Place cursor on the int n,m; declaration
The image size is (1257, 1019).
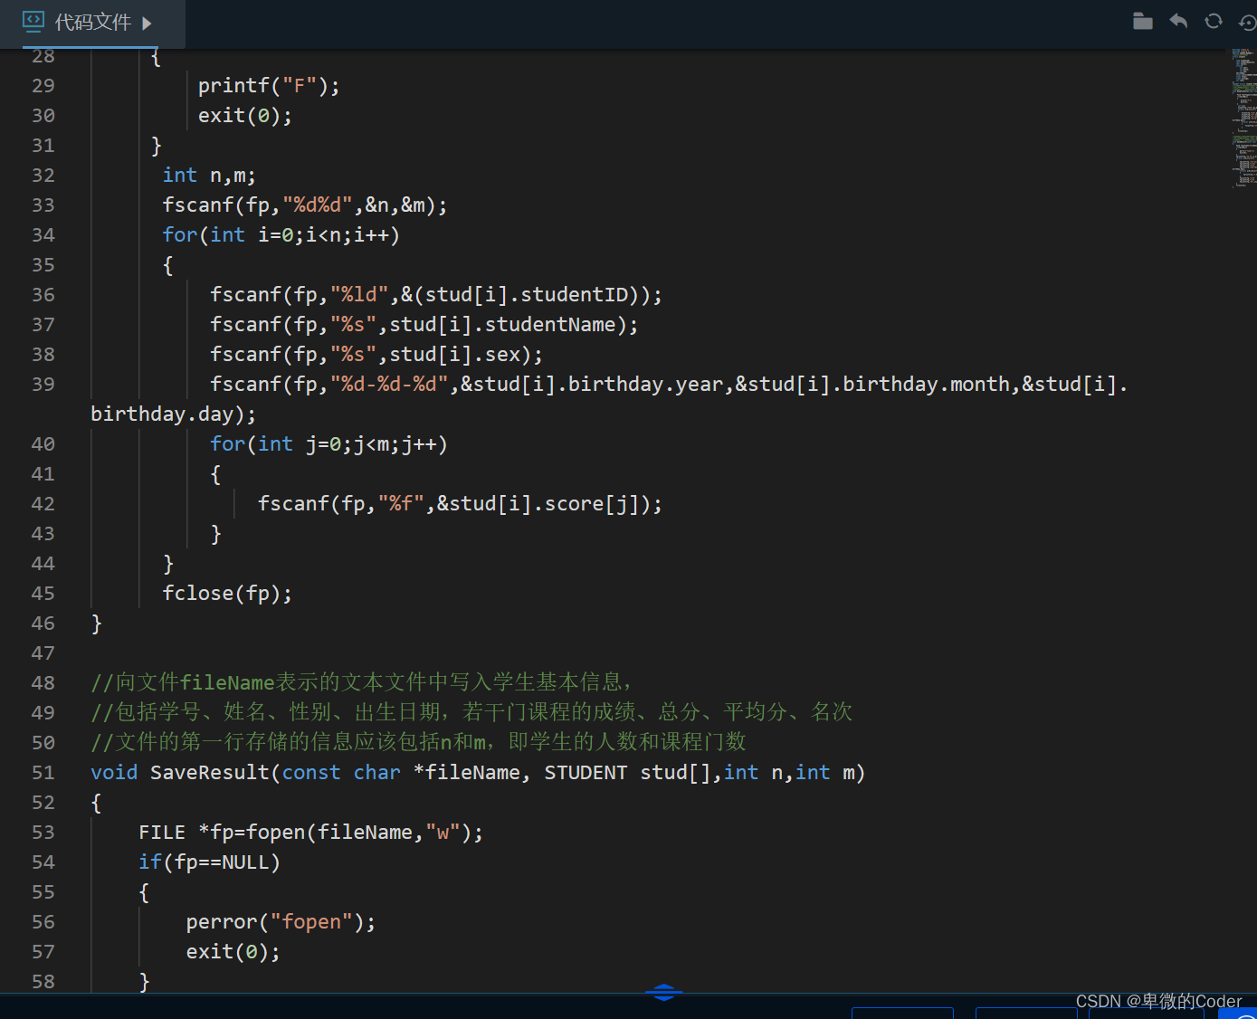coord(209,176)
